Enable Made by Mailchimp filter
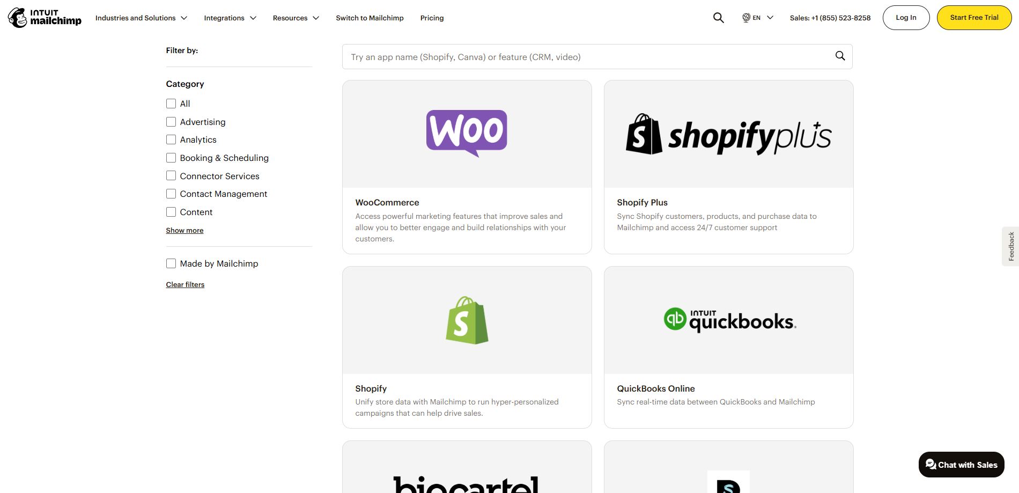 tap(171, 263)
